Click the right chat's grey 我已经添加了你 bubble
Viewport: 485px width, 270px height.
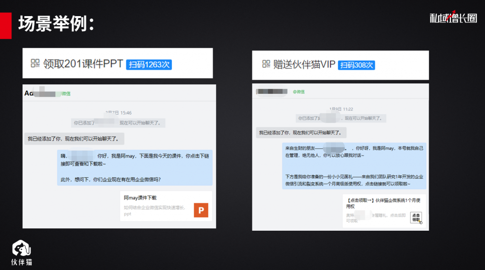tap(301, 133)
